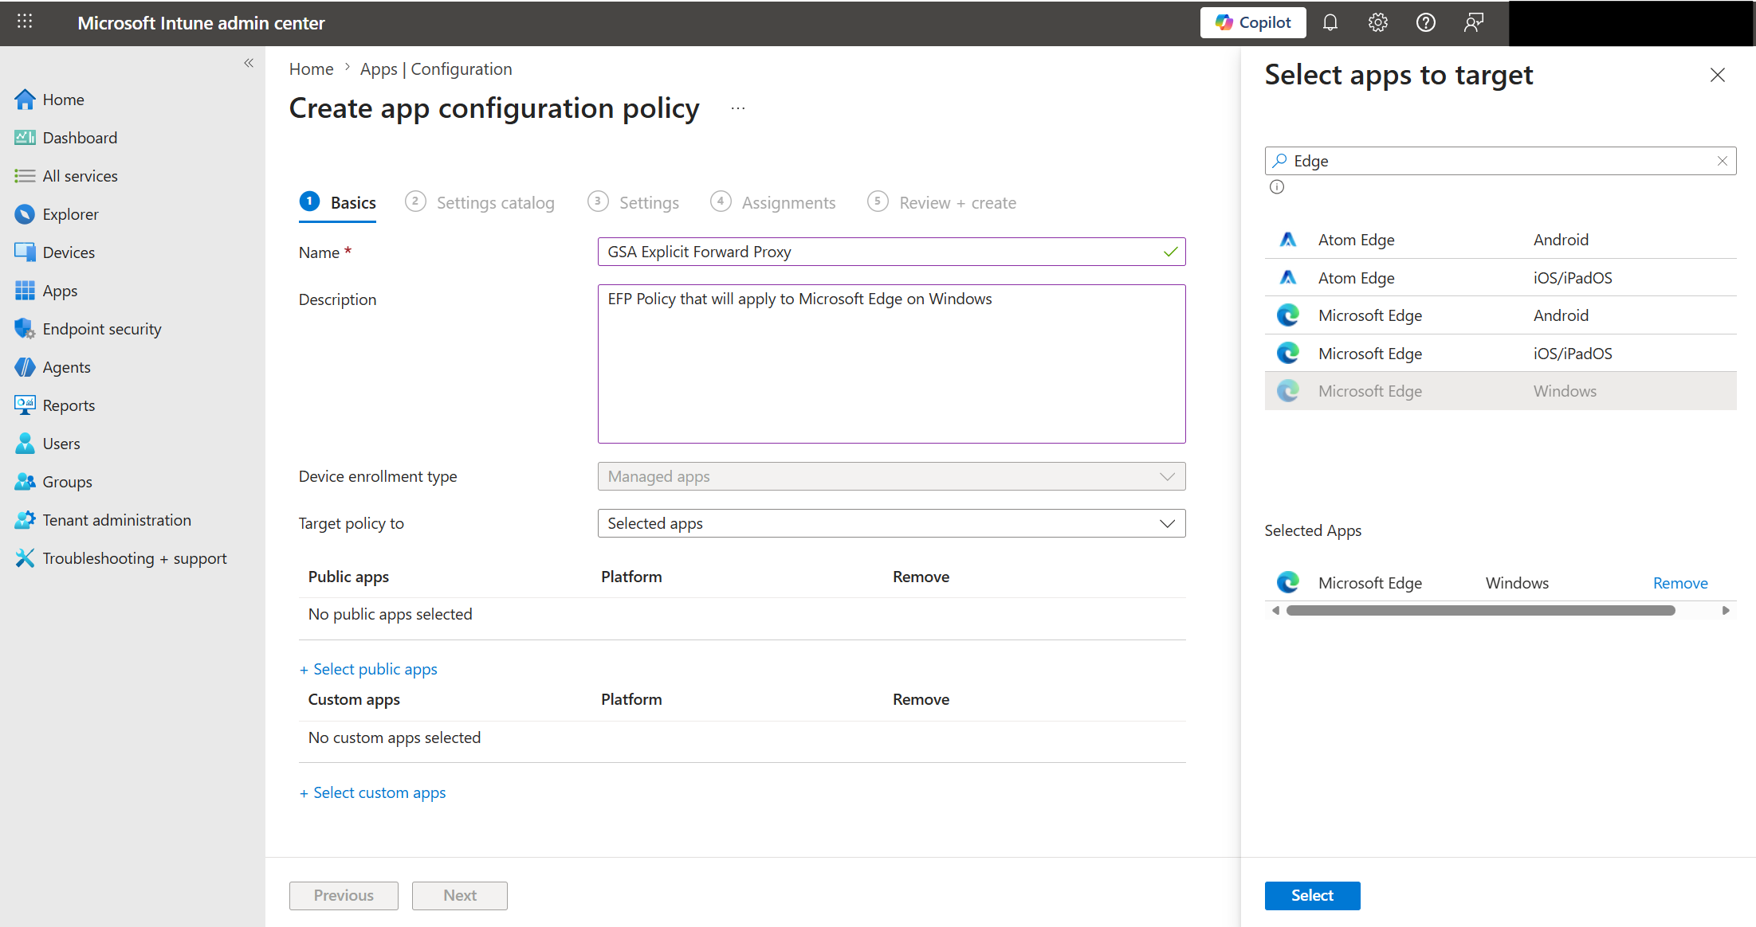Click the Name input field
1756x927 pixels.
pyautogui.click(x=891, y=252)
